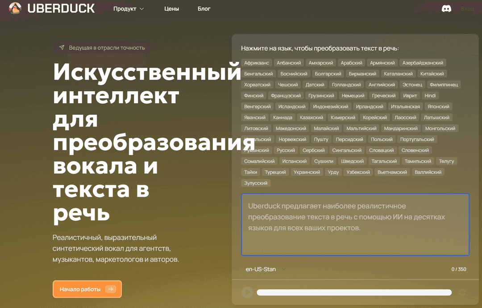This screenshot has width=482, height=308.
Task: Click the UBERDUCK wordmark
Action: 61,8
